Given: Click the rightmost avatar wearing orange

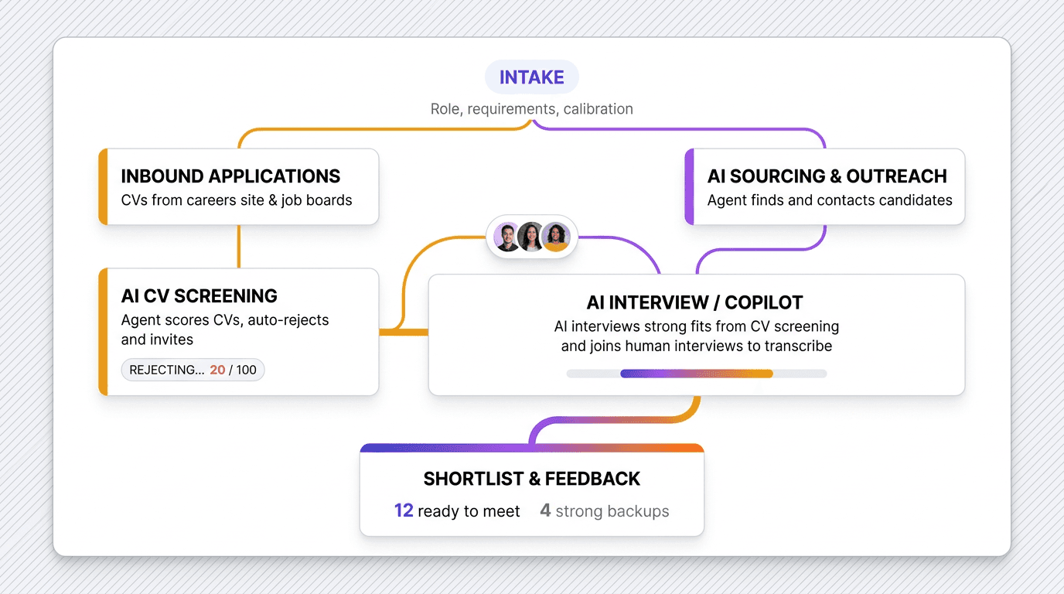Looking at the screenshot, I should [x=556, y=237].
